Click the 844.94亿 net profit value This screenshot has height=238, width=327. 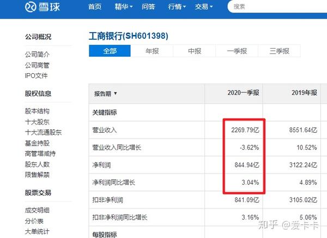[247, 165]
